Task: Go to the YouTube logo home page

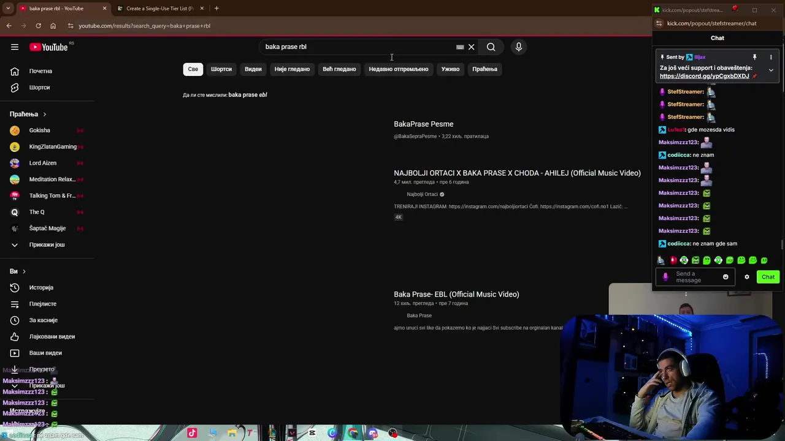Action: pos(49,47)
